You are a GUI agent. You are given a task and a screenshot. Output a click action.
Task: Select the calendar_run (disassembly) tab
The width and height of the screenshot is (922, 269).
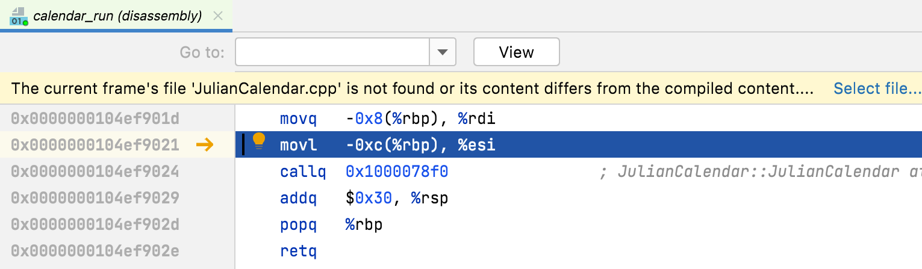pos(117,16)
